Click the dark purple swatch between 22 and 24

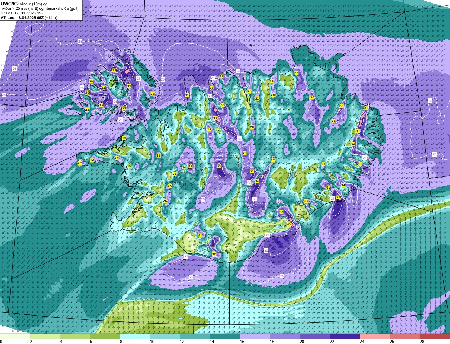click(x=345, y=337)
